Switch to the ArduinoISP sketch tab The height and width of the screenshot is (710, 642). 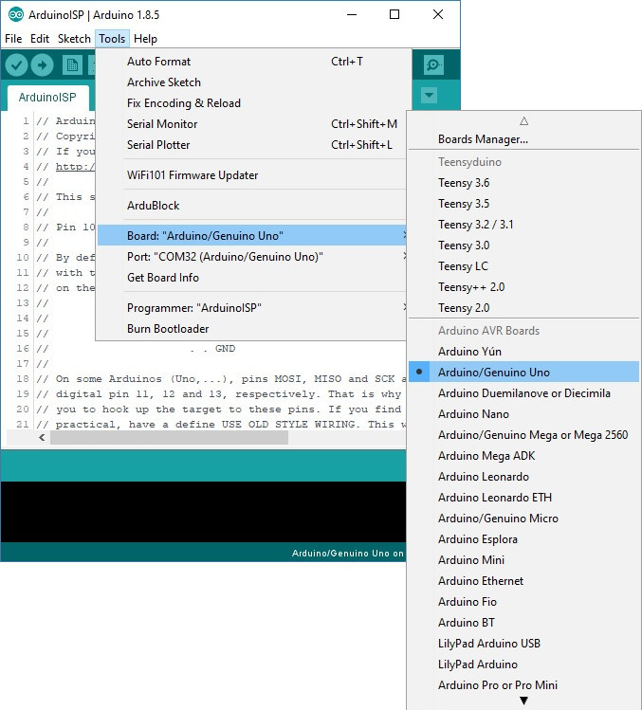point(47,98)
